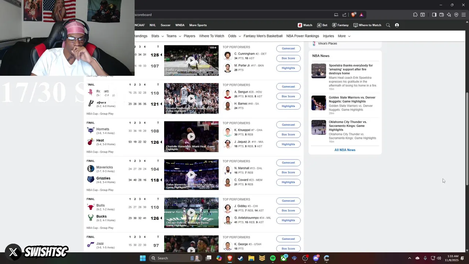Click the Brave Rewards triangle icon
This screenshot has width=469, height=264.
pos(361,15)
